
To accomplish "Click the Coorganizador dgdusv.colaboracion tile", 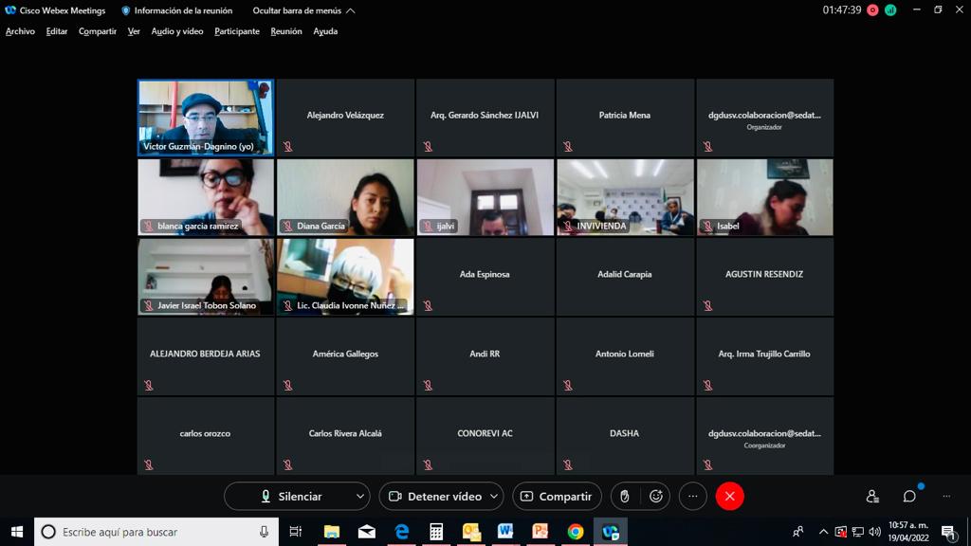I will pyautogui.click(x=765, y=436).
